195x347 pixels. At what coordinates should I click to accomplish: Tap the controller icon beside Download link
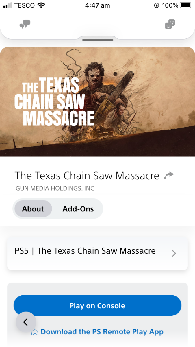pyautogui.click(x=35, y=332)
